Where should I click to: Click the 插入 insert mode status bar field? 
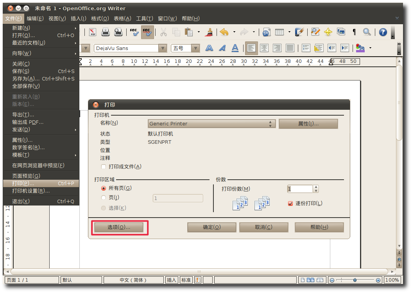(x=171, y=280)
